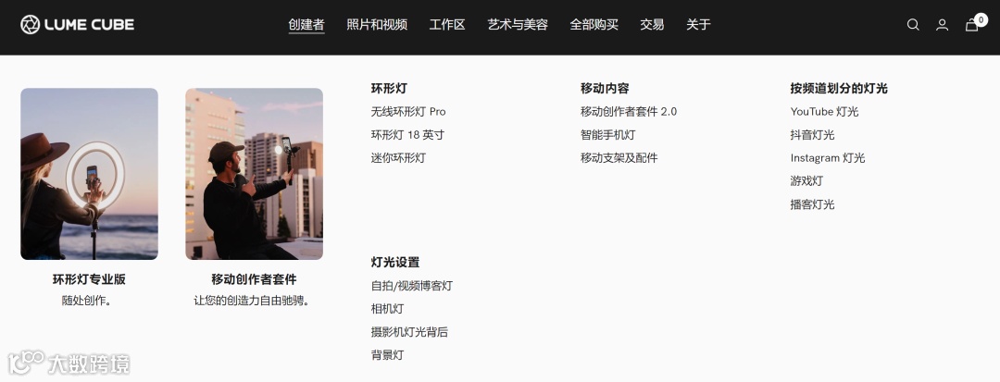This screenshot has width=1000, height=382.
Task: Open the 移动创作者套件 product image
Action: pos(254,174)
